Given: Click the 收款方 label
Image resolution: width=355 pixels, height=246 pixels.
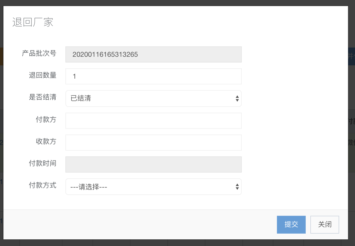Looking at the screenshot, I should tap(46, 141).
